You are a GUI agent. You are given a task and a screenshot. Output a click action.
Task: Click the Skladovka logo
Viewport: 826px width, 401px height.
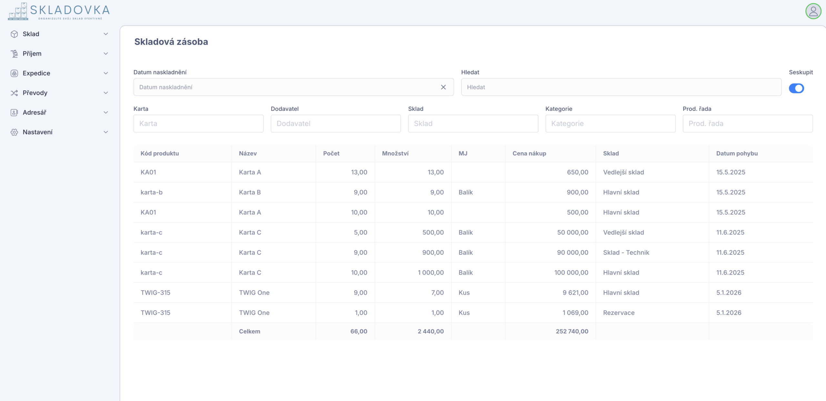pos(59,12)
